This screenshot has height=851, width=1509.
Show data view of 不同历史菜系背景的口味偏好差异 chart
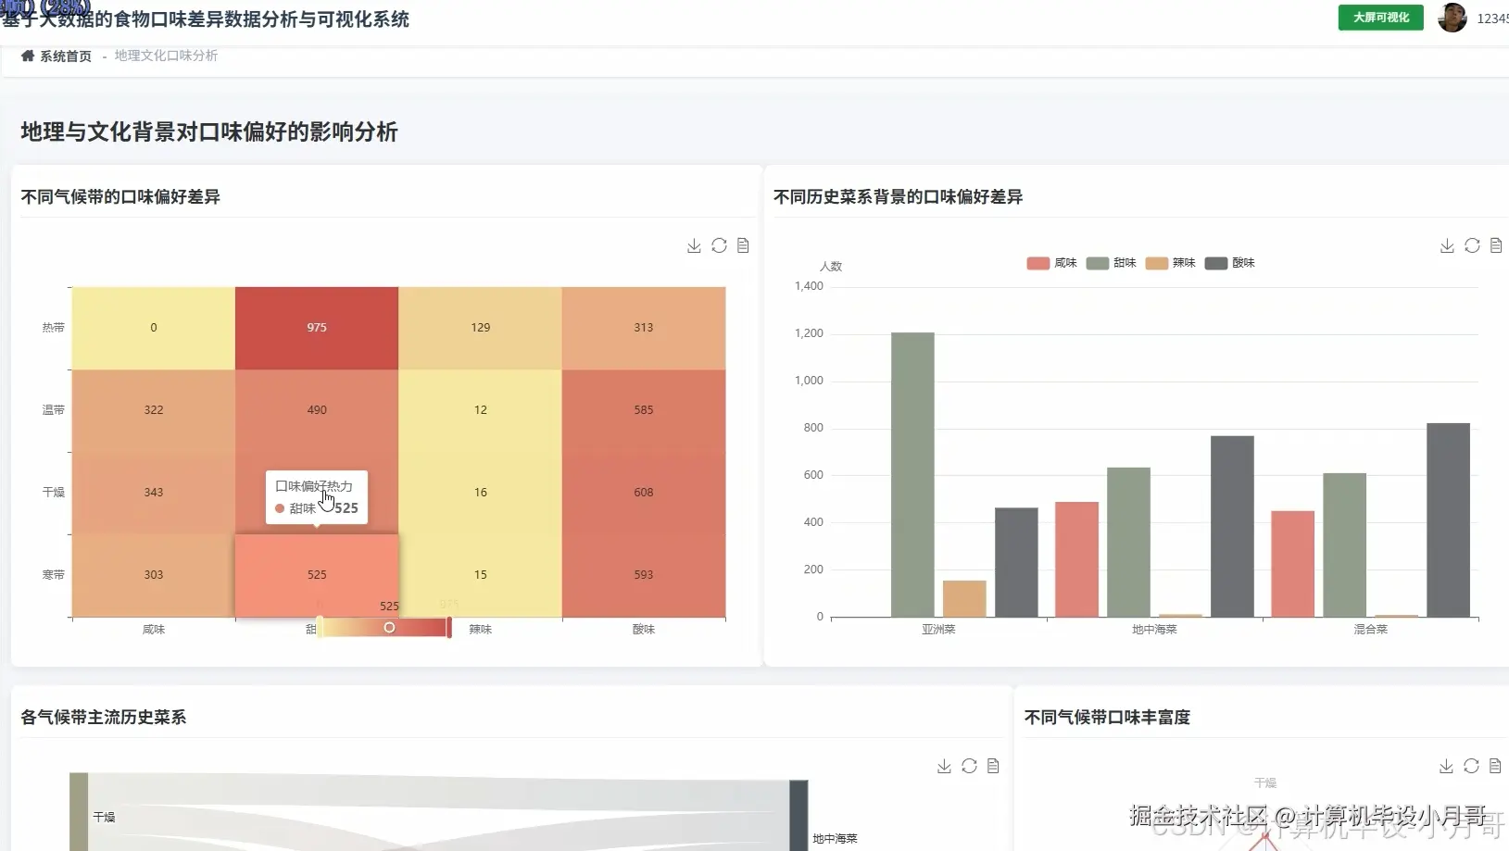tap(1496, 245)
